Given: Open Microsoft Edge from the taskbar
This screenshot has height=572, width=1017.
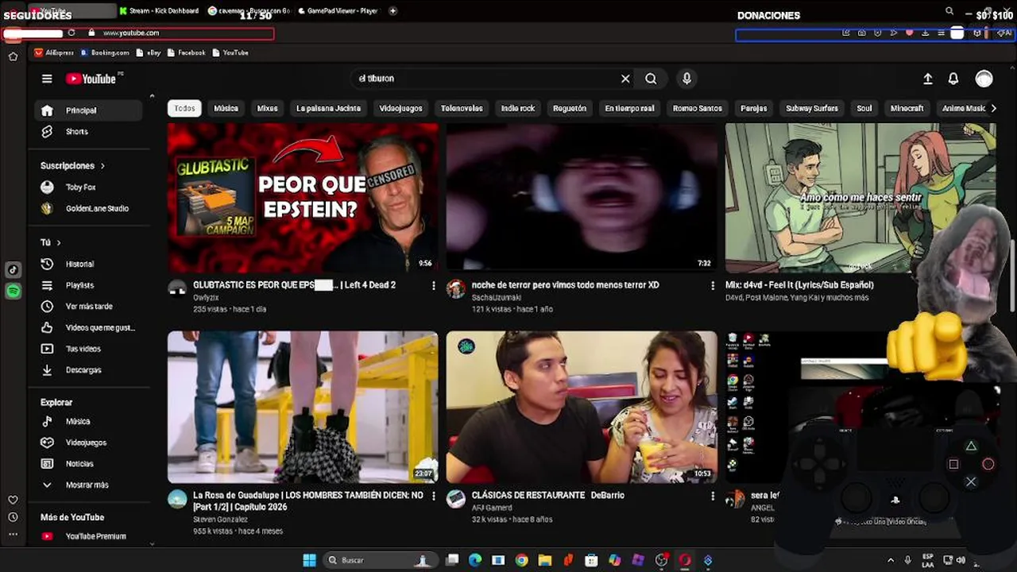Looking at the screenshot, I should click(475, 560).
